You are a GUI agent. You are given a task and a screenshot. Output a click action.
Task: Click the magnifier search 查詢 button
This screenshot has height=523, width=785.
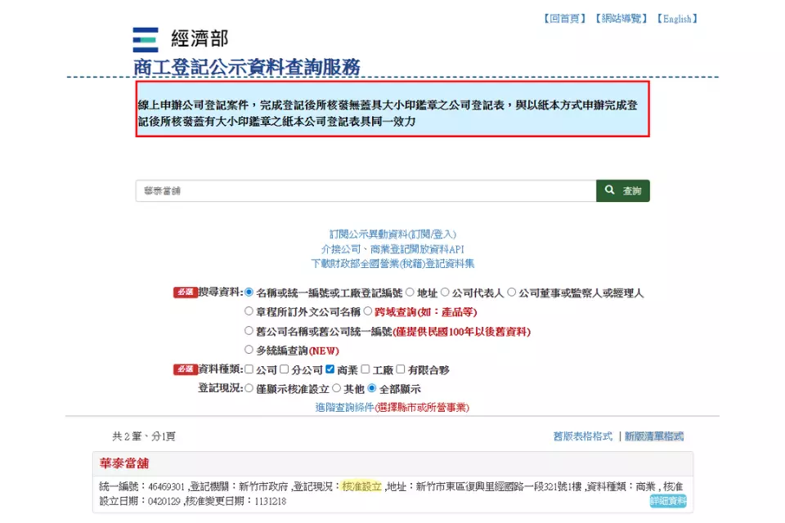(623, 190)
